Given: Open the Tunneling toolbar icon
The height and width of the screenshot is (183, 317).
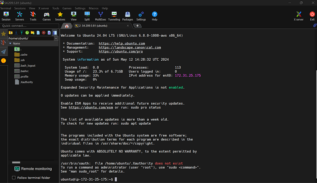Looking at the screenshot, I should pyautogui.click(x=114, y=16).
